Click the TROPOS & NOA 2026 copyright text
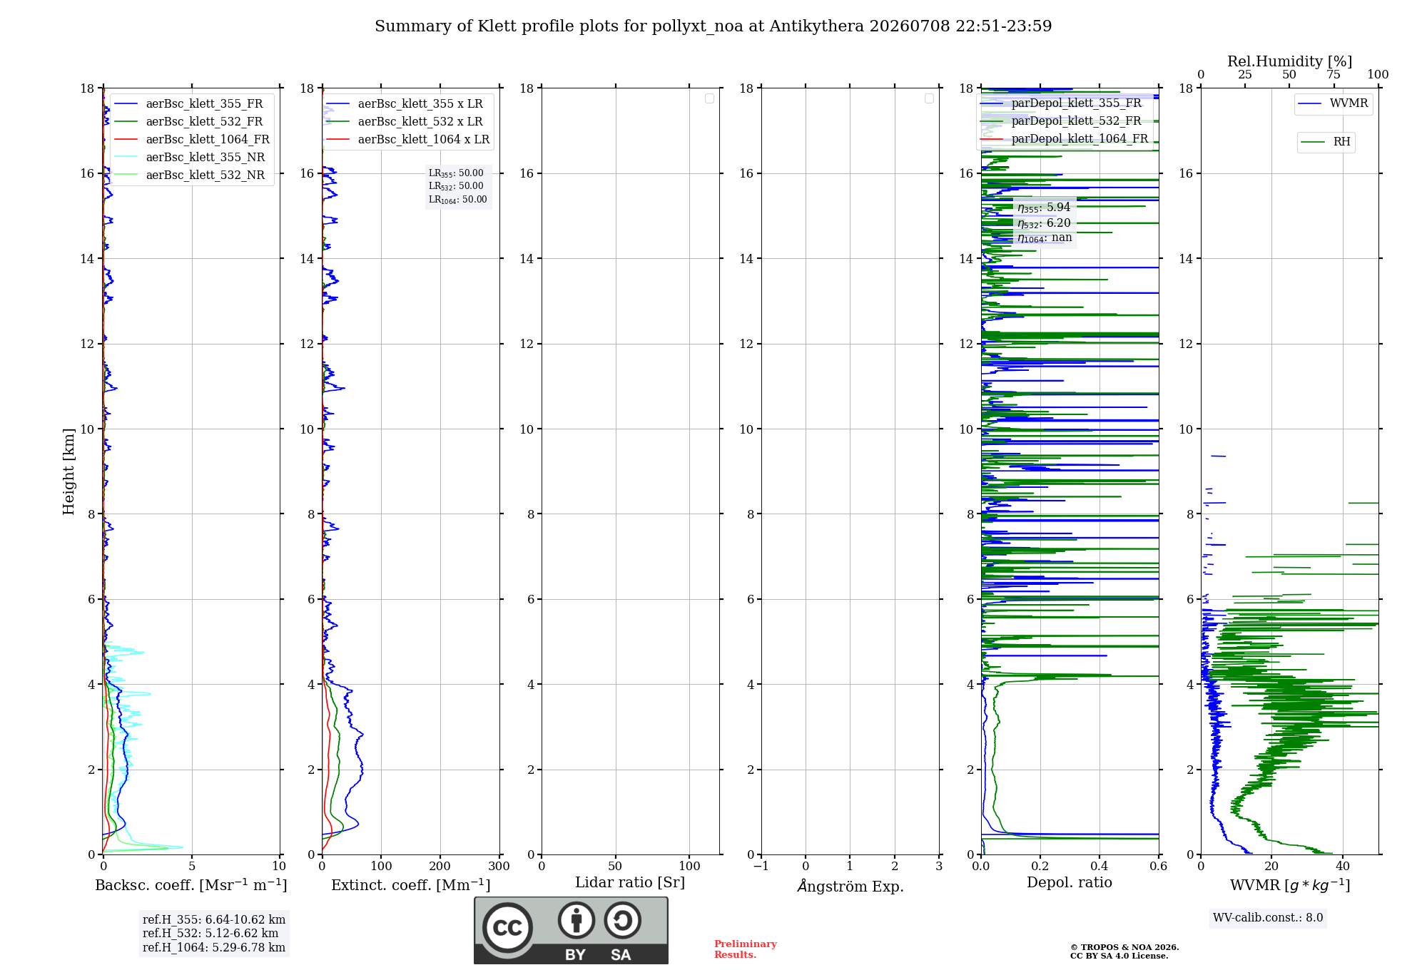Viewport: 1427px width, 970px height. (1124, 947)
